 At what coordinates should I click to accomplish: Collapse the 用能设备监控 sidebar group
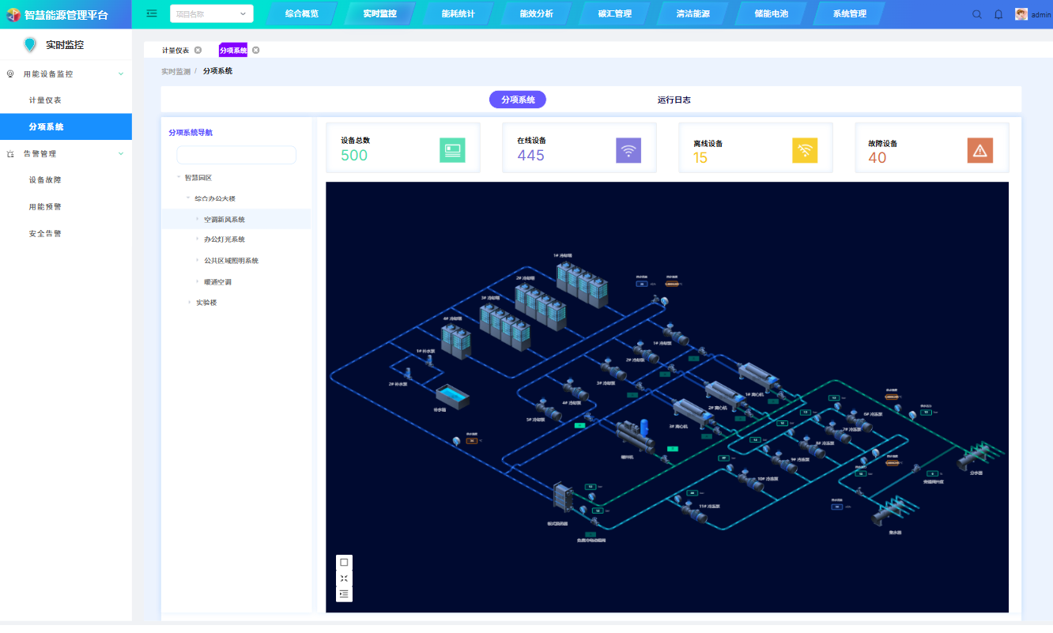click(x=121, y=73)
